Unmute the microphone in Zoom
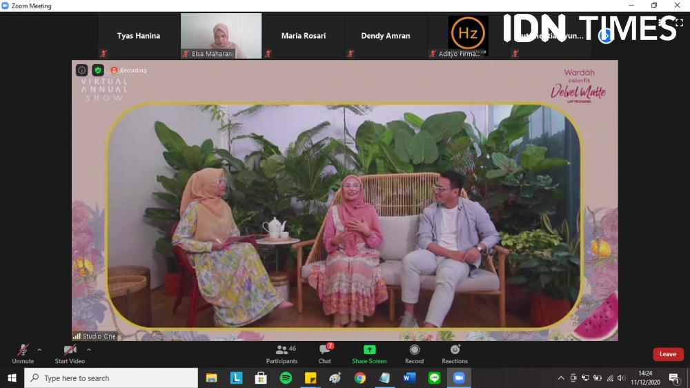690x388 pixels. [x=23, y=354]
